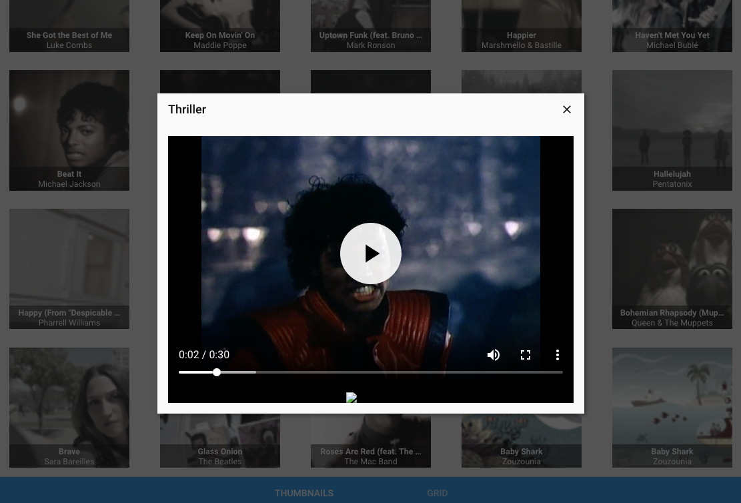Open Hallelujah by Pentatonix thumbnail

click(672, 130)
